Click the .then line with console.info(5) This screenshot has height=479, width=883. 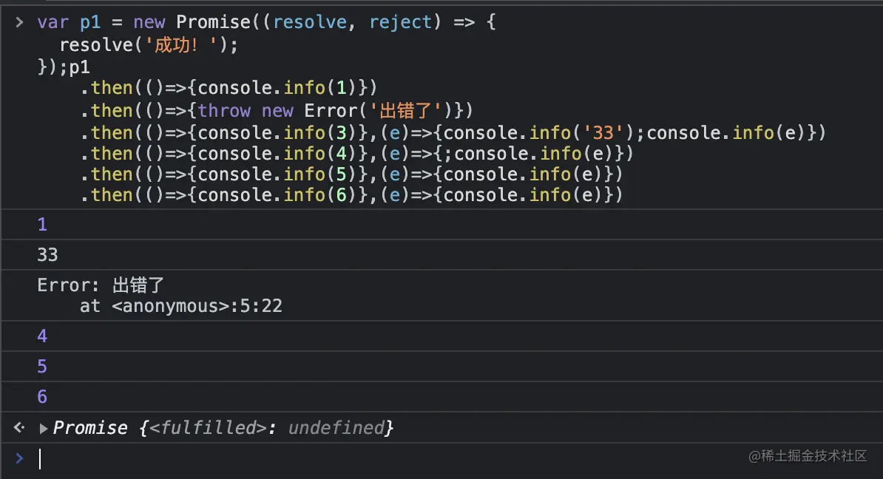(x=351, y=174)
